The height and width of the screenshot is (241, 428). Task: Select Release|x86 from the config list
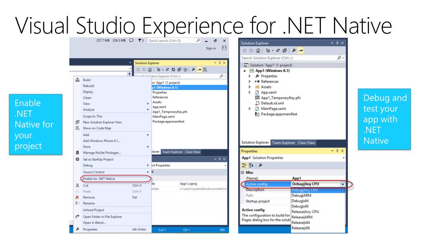click(x=301, y=228)
